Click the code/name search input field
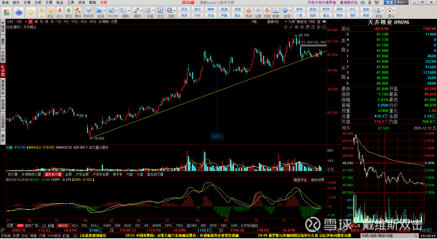The width and height of the screenshot is (437, 239). (387, 236)
